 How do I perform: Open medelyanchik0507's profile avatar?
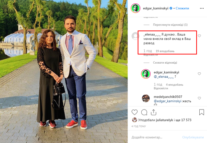(145, 98)
